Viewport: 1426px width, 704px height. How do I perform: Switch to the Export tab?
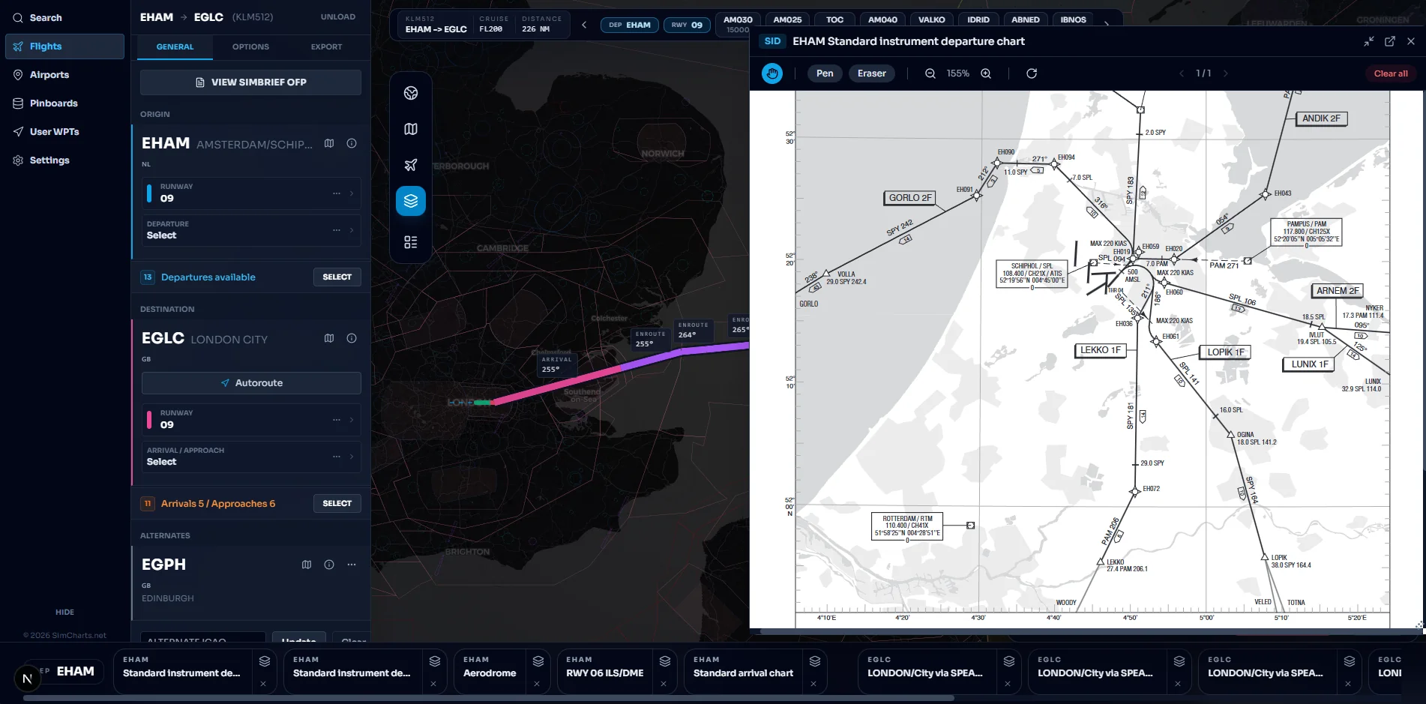(326, 46)
